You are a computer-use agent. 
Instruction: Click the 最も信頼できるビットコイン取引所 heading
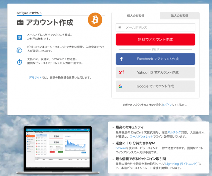coord(141,159)
